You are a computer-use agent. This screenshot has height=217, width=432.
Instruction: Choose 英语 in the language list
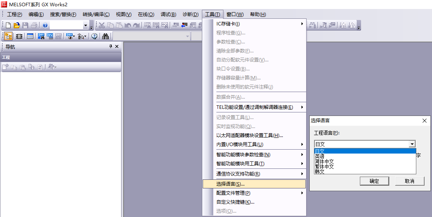click(x=319, y=156)
